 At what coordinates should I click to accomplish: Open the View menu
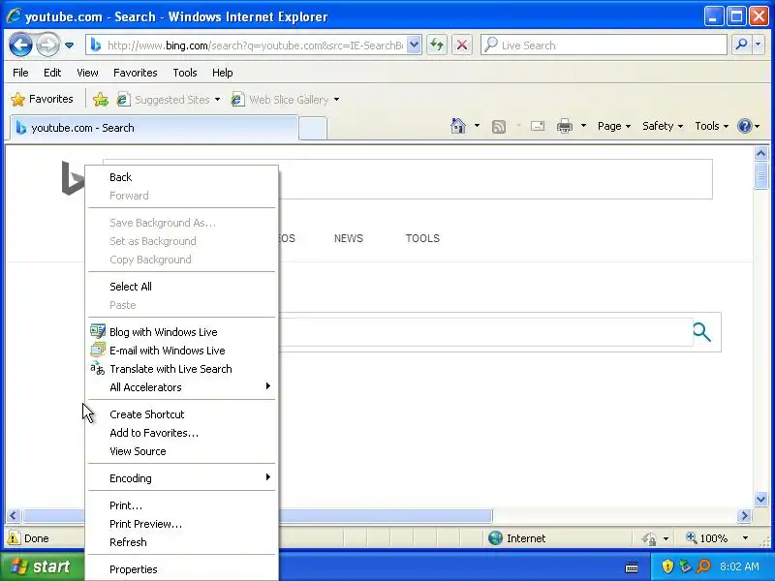[87, 73]
